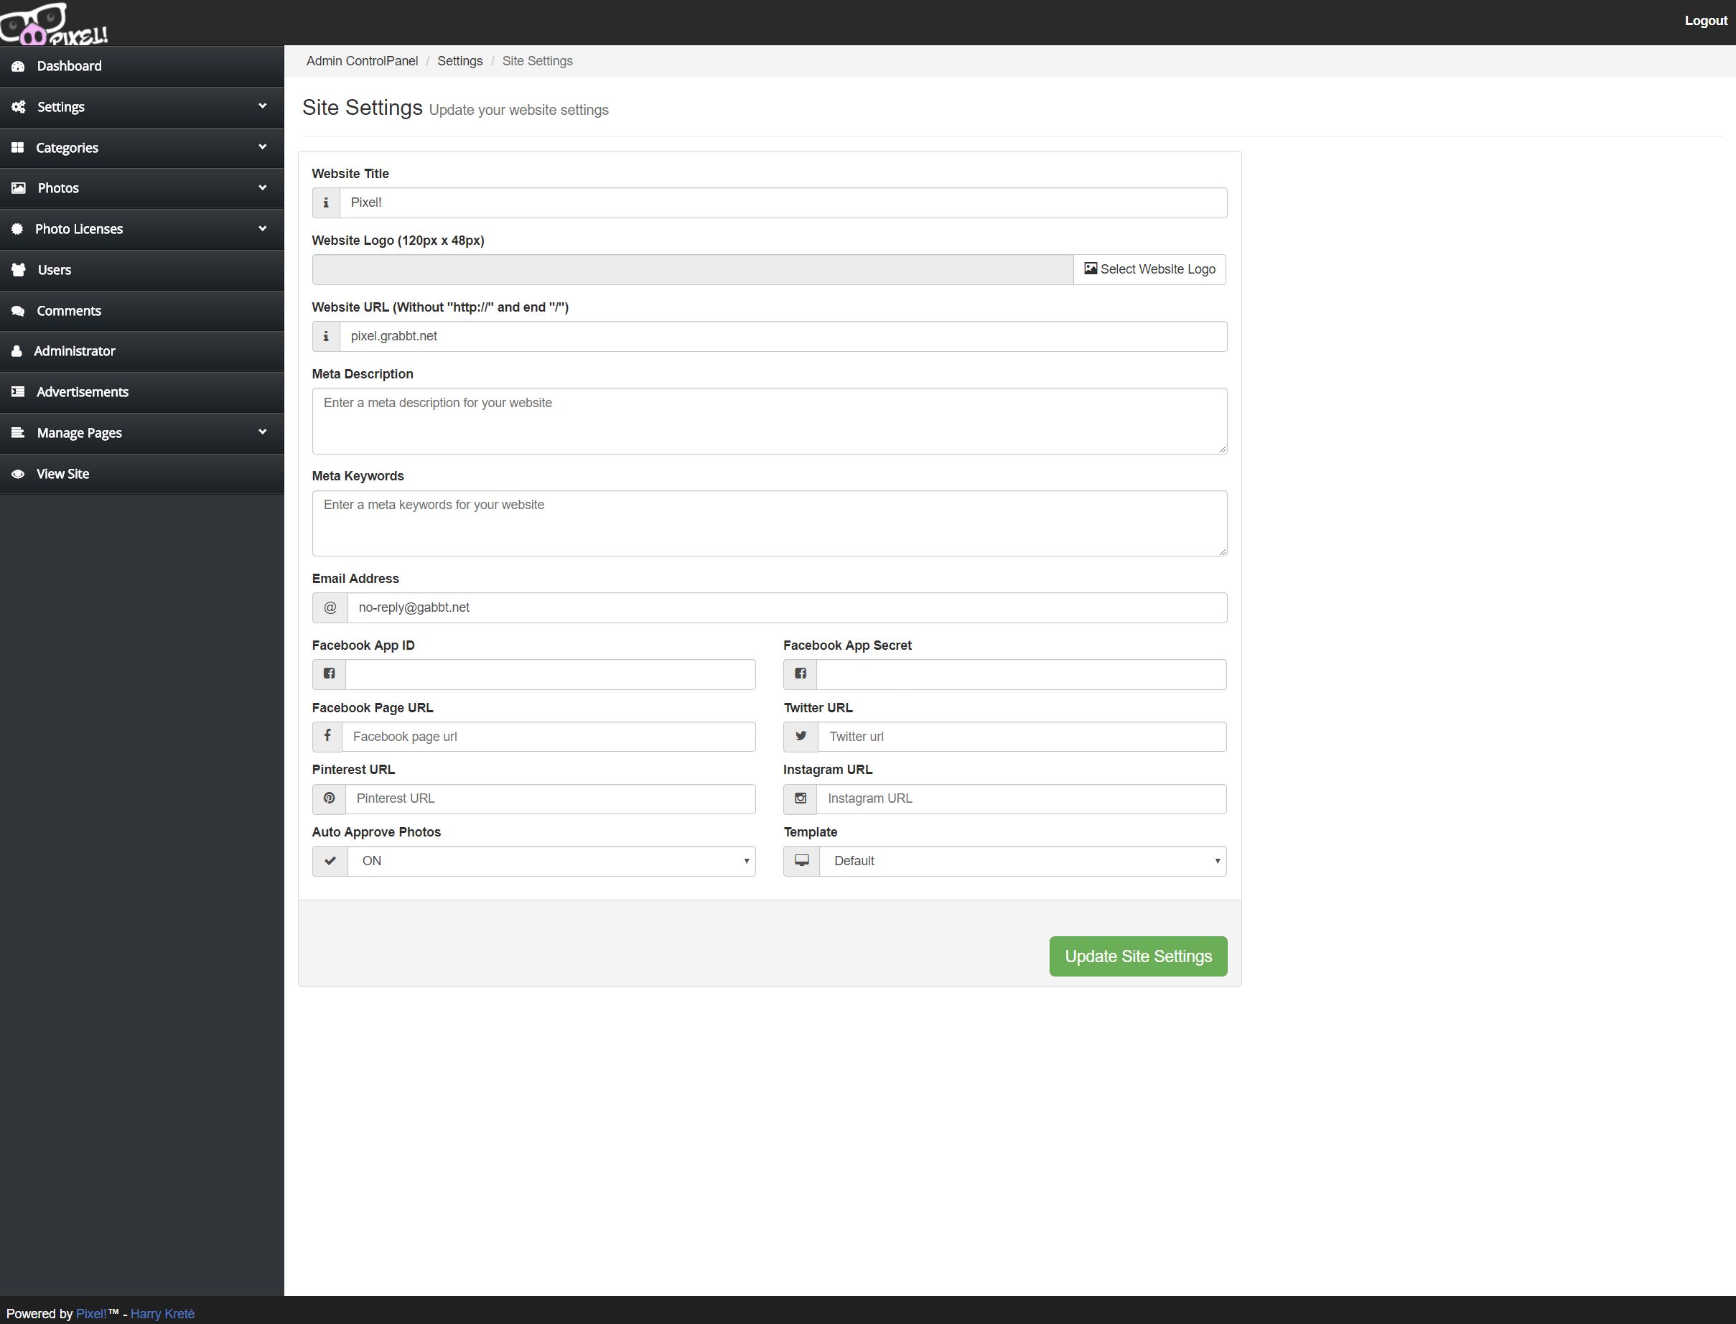Click the Pinterest icon next to URL field
Viewport: 1736px width, 1324px height.
pos(330,798)
